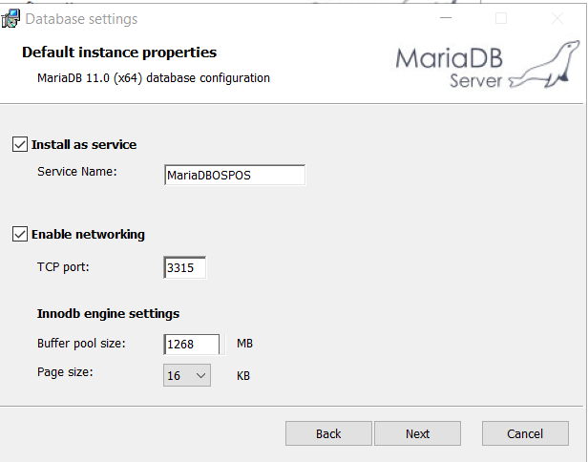This screenshot has height=462, width=588.
Task: Open the Page size dropdown
Action: point(187,376)
